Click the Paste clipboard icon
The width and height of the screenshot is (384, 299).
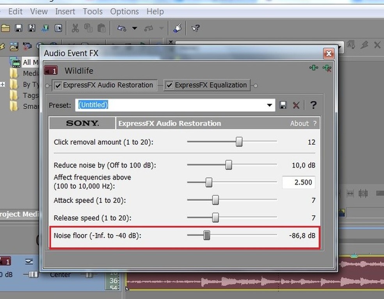coord(101,28)
